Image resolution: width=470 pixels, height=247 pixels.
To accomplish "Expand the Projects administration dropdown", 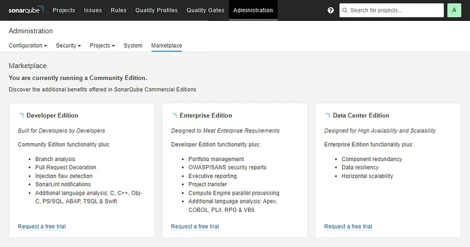I will (102, 45).
